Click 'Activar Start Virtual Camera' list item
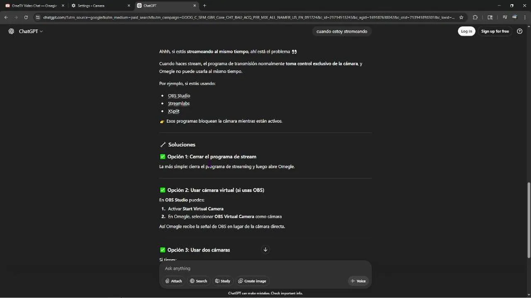531x298 pixels. [x=196, y=209]
